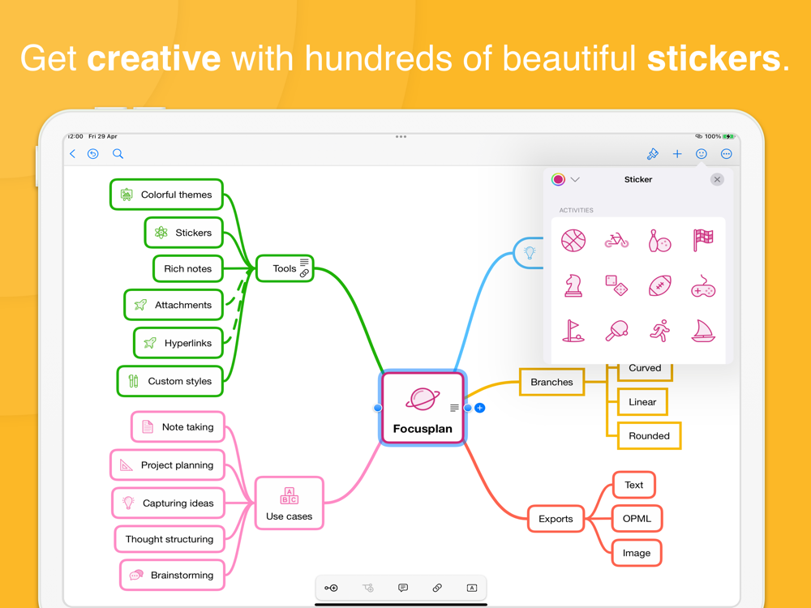
Task: Go back with the left chevron
Action: [x=72, y=153]
